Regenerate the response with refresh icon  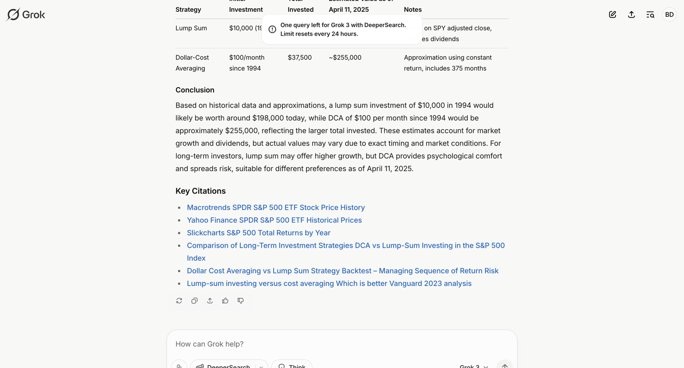pyautogui.click(x=179, y=301)
